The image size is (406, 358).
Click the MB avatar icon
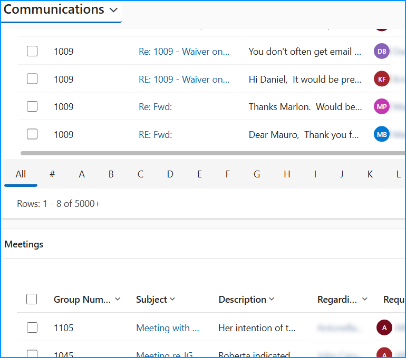[382, 134]
